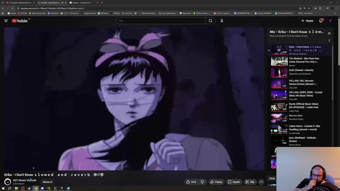The width and height of the screenshot is (340, 191).
Task: Click the search magnifier button
Action: coord(210,21)
